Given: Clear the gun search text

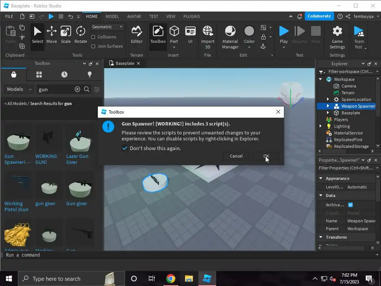Looking at the screenshot, I should (x=77, y=89).
